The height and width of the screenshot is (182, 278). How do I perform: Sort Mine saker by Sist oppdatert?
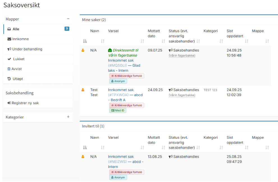[x=247, y=41]
